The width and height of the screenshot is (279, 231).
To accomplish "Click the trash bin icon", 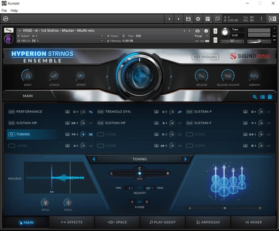I will tap(270, 97).
